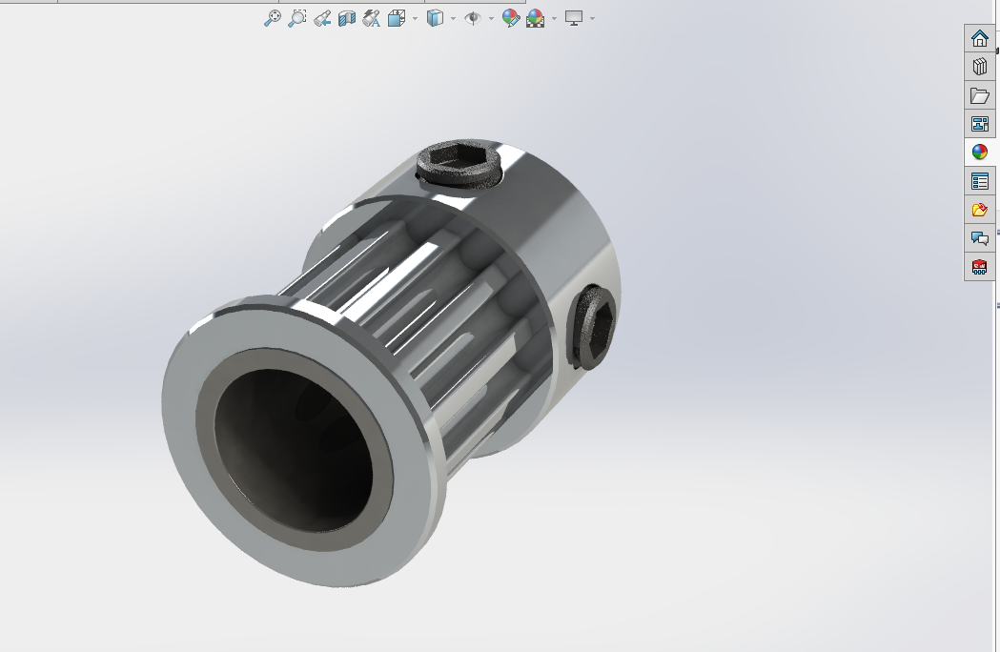Expand the Hide/Show Items dropdown arrow
The height and width of the screenshot is (652, 1000).
point(491,18)
